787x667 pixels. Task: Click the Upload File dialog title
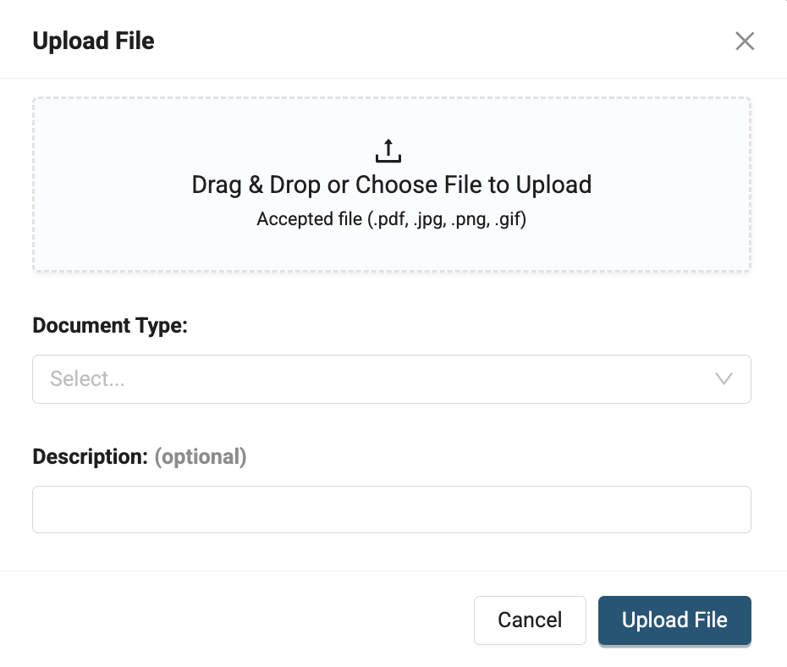(x=93, y=41)
